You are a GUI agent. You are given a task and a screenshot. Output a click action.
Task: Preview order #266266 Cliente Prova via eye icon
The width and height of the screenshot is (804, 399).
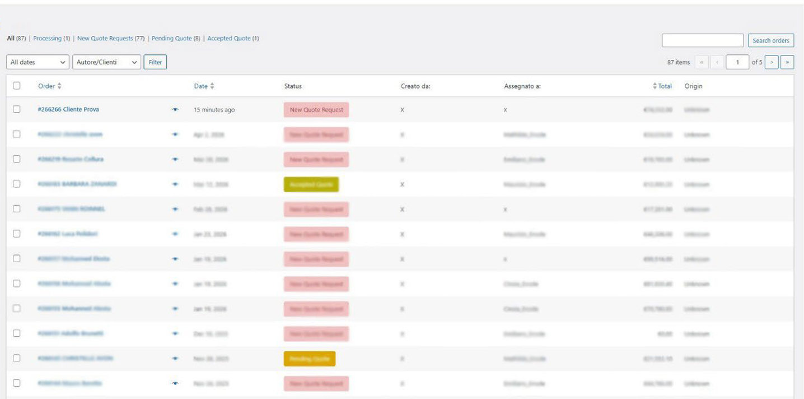click(x=175, y=110)
